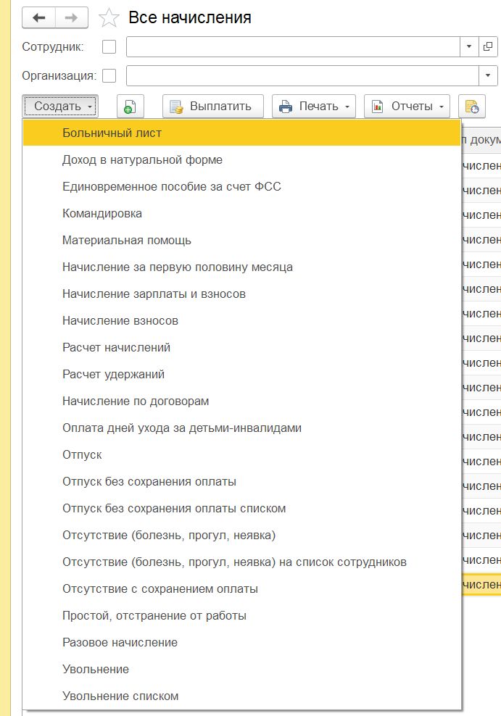Open the Отчеты dropdown menu
The height and width of the screenshot is (716, 501).
click(x=407, y=107)
